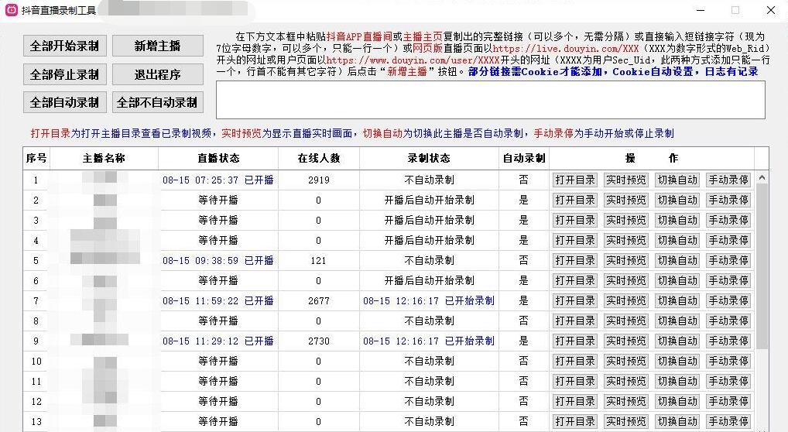Click 实时预览 in row 1
Viewport: 788px width, 432px height.
625,180
